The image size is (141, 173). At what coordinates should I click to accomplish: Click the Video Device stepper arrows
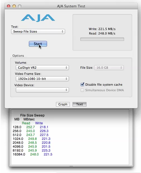tap(66, 90)
